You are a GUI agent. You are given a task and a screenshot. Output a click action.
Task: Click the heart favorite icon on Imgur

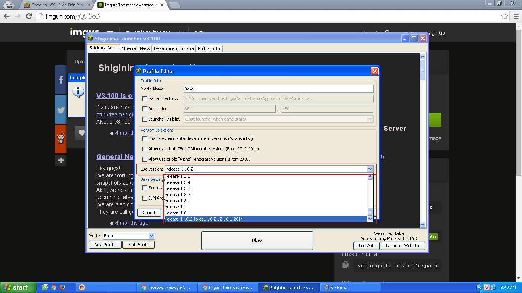81,133
